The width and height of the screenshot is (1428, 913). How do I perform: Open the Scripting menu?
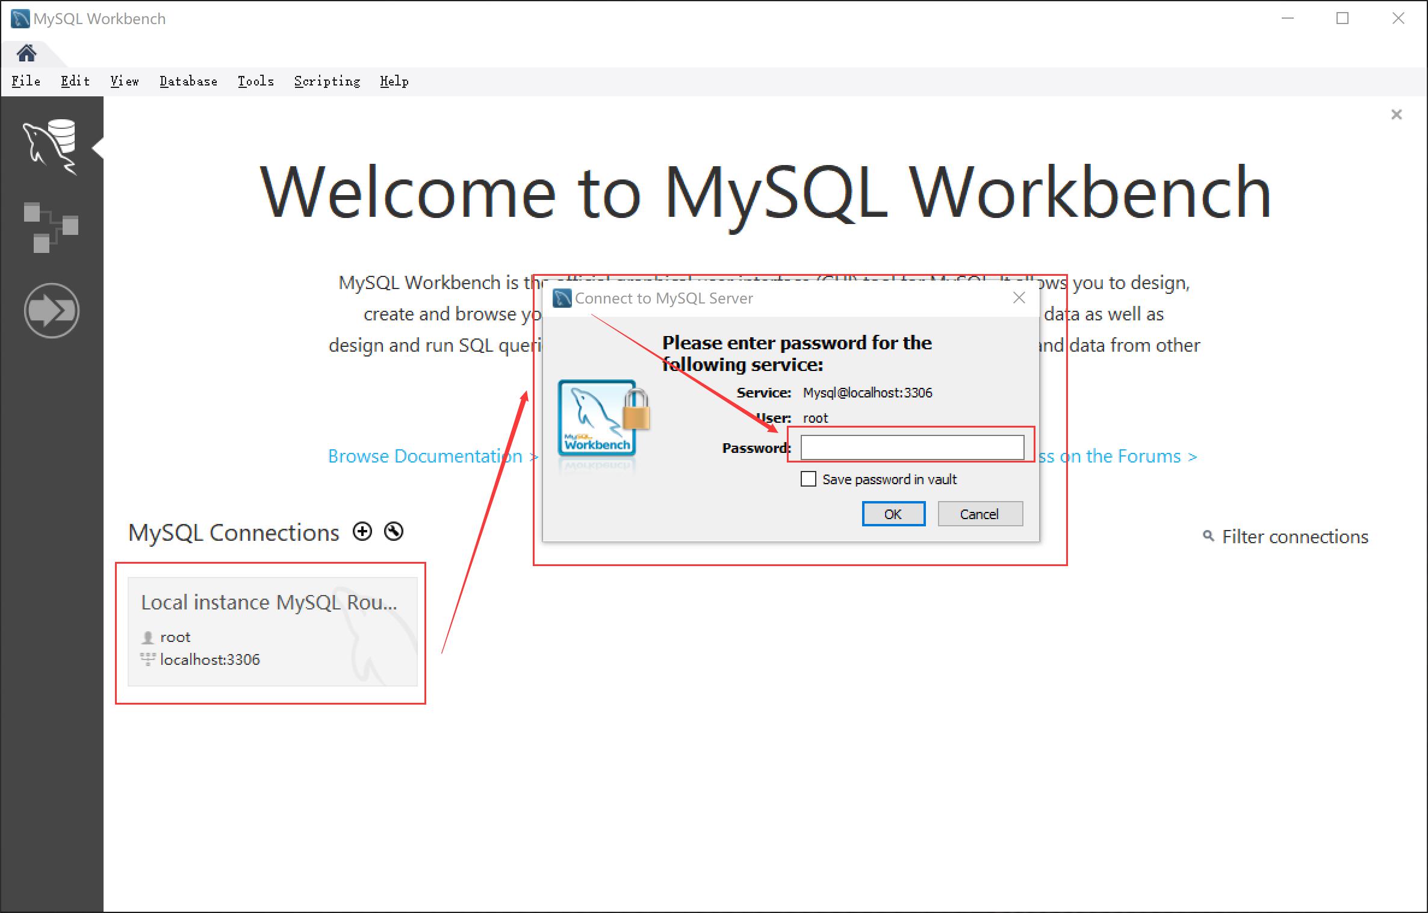pos(327,81)
